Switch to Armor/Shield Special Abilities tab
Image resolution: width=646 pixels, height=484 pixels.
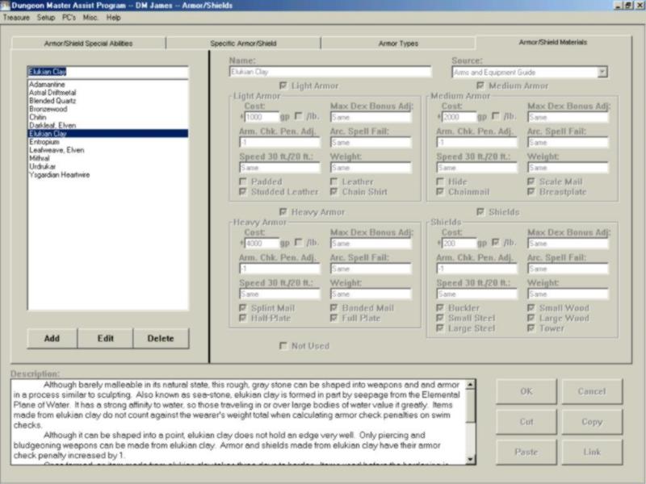coord(88,43)
